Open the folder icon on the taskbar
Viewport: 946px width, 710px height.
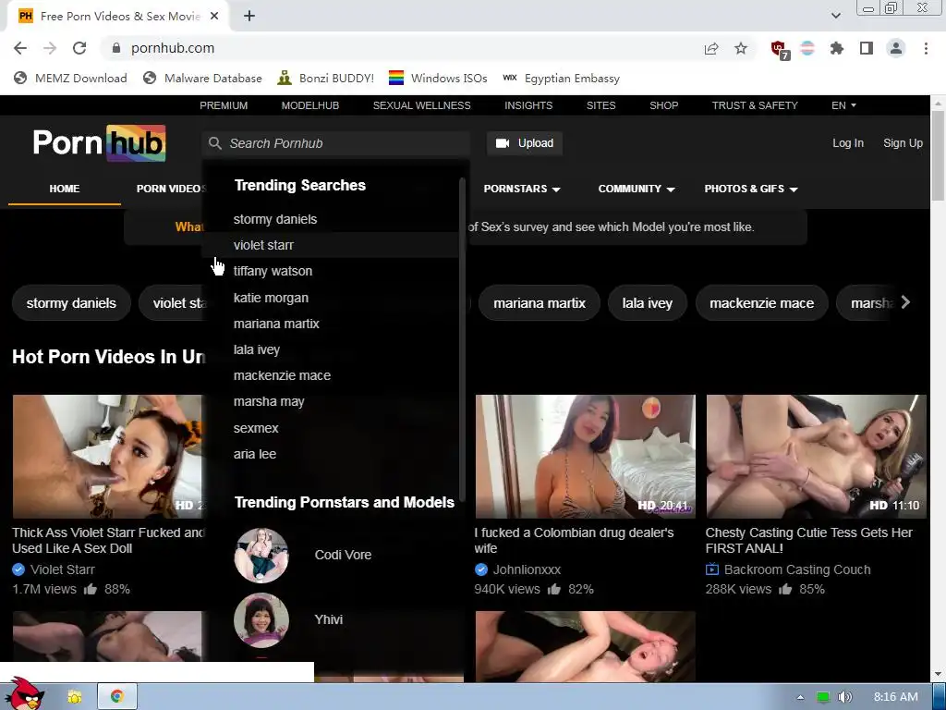pos(75,697)
